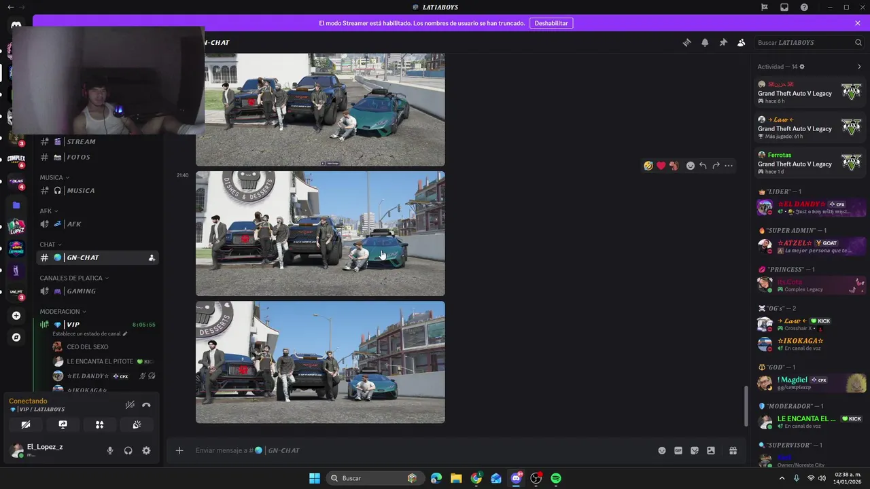Screen dimensions: 870x489
Task: Reply to the hovered message
Action: point(703,166)
